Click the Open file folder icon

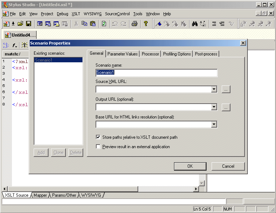[x=21, y=24]
